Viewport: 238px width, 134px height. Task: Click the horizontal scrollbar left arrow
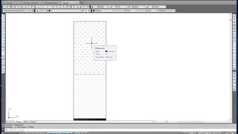pyautogui.click(x=155, y=122)
